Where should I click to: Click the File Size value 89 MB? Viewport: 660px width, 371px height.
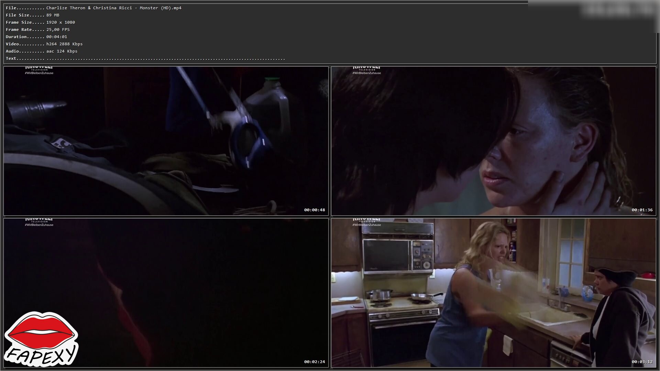click(53, 15)
